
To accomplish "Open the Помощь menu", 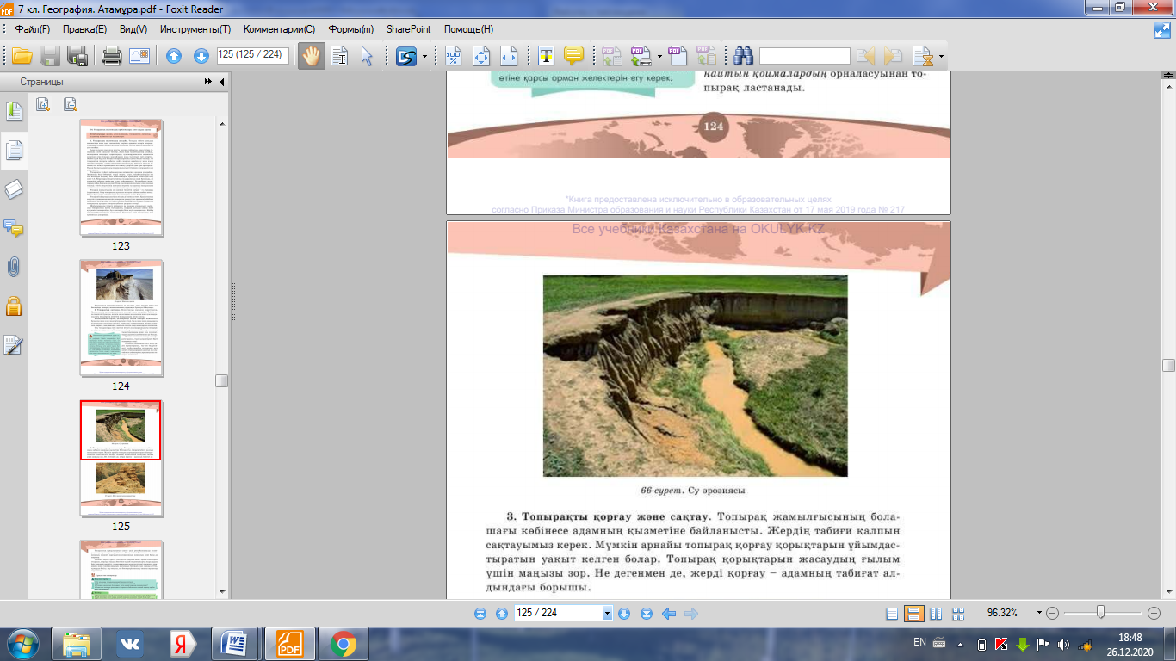I will (468, 29).
